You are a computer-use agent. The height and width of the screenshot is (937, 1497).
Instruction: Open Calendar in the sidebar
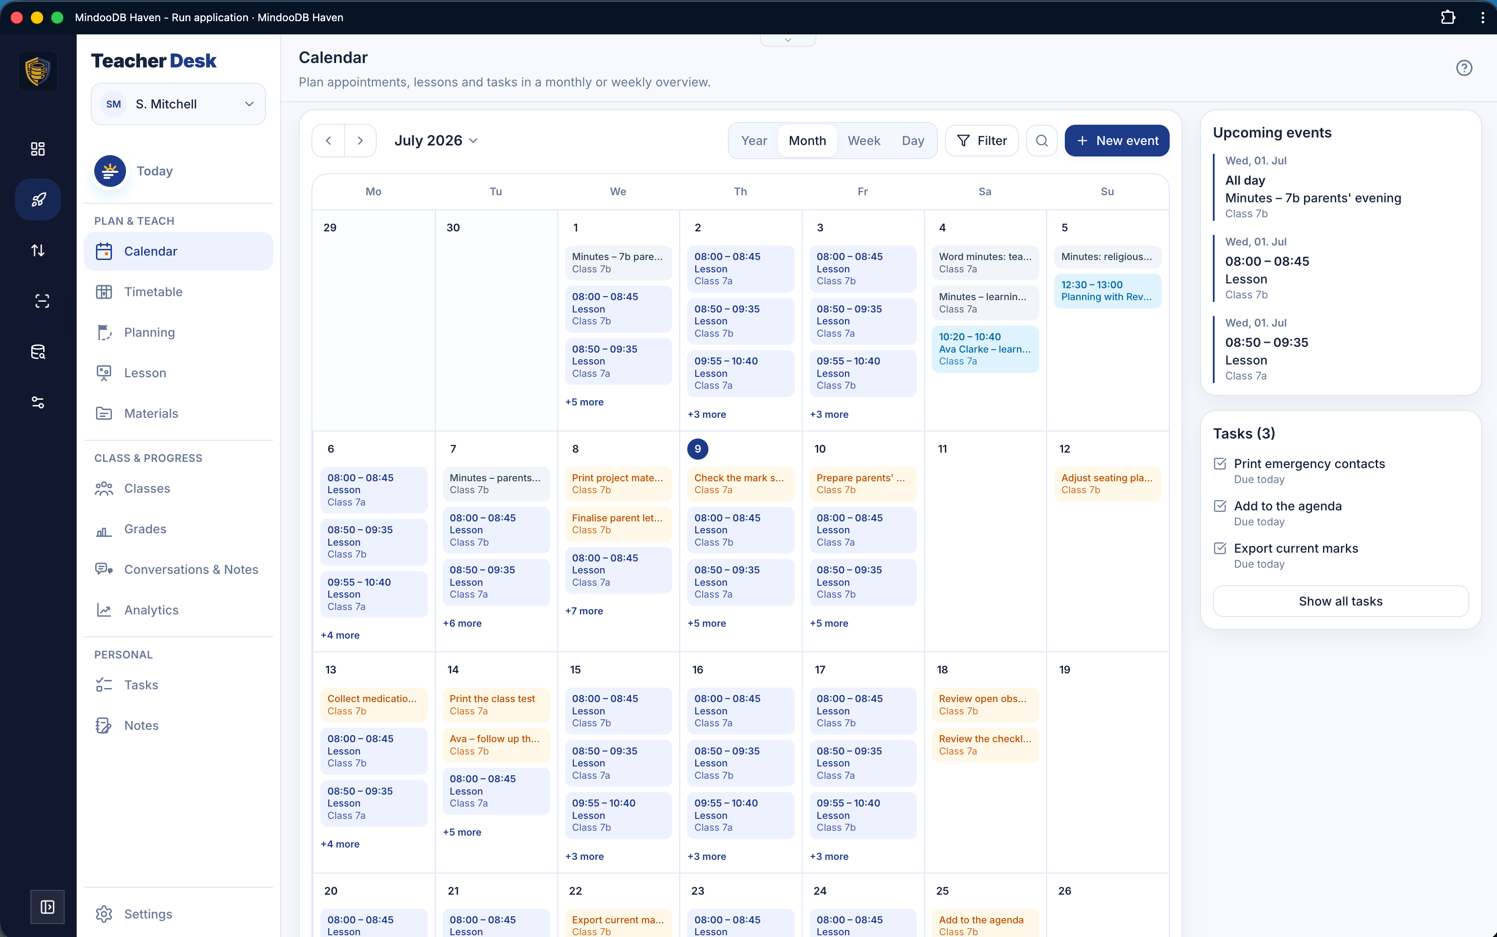pyautogui.click(x=178, y=251)
